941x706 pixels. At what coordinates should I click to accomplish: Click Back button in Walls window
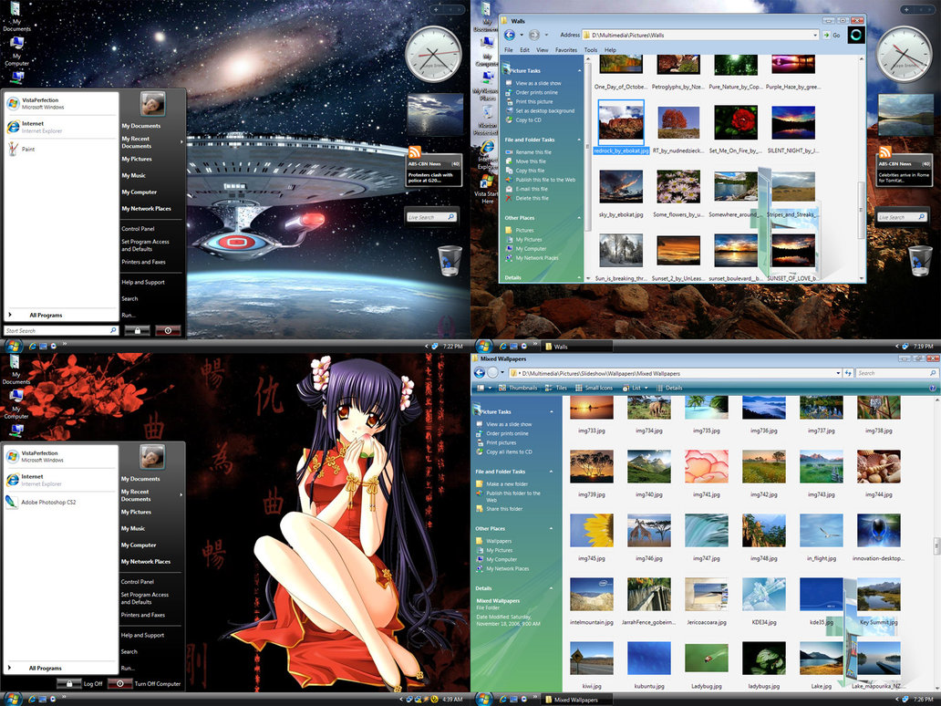pyautogui.click(x=510, y=35)
